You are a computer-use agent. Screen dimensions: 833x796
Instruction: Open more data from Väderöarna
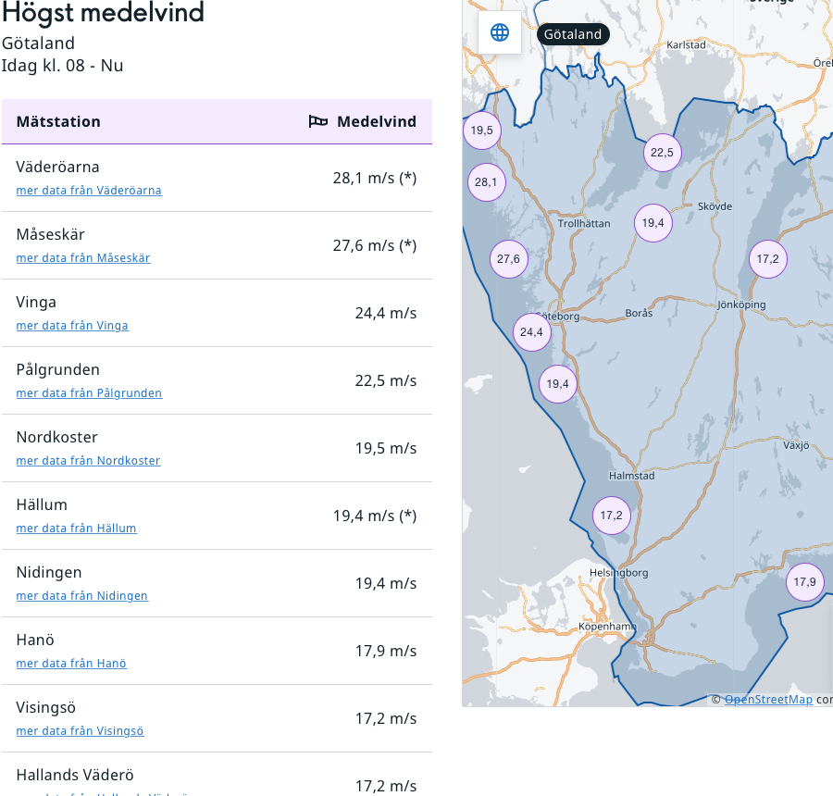pos(89,191)
